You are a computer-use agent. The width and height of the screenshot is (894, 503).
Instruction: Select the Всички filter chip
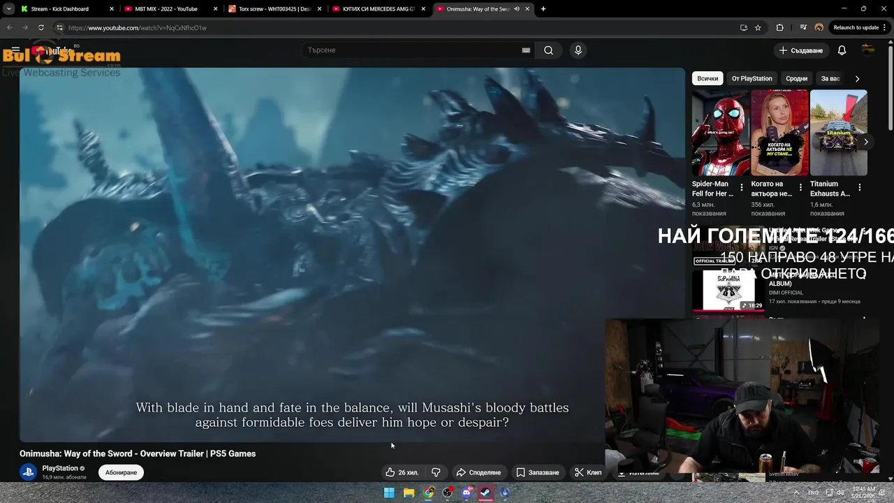click(x=708, y=79)
